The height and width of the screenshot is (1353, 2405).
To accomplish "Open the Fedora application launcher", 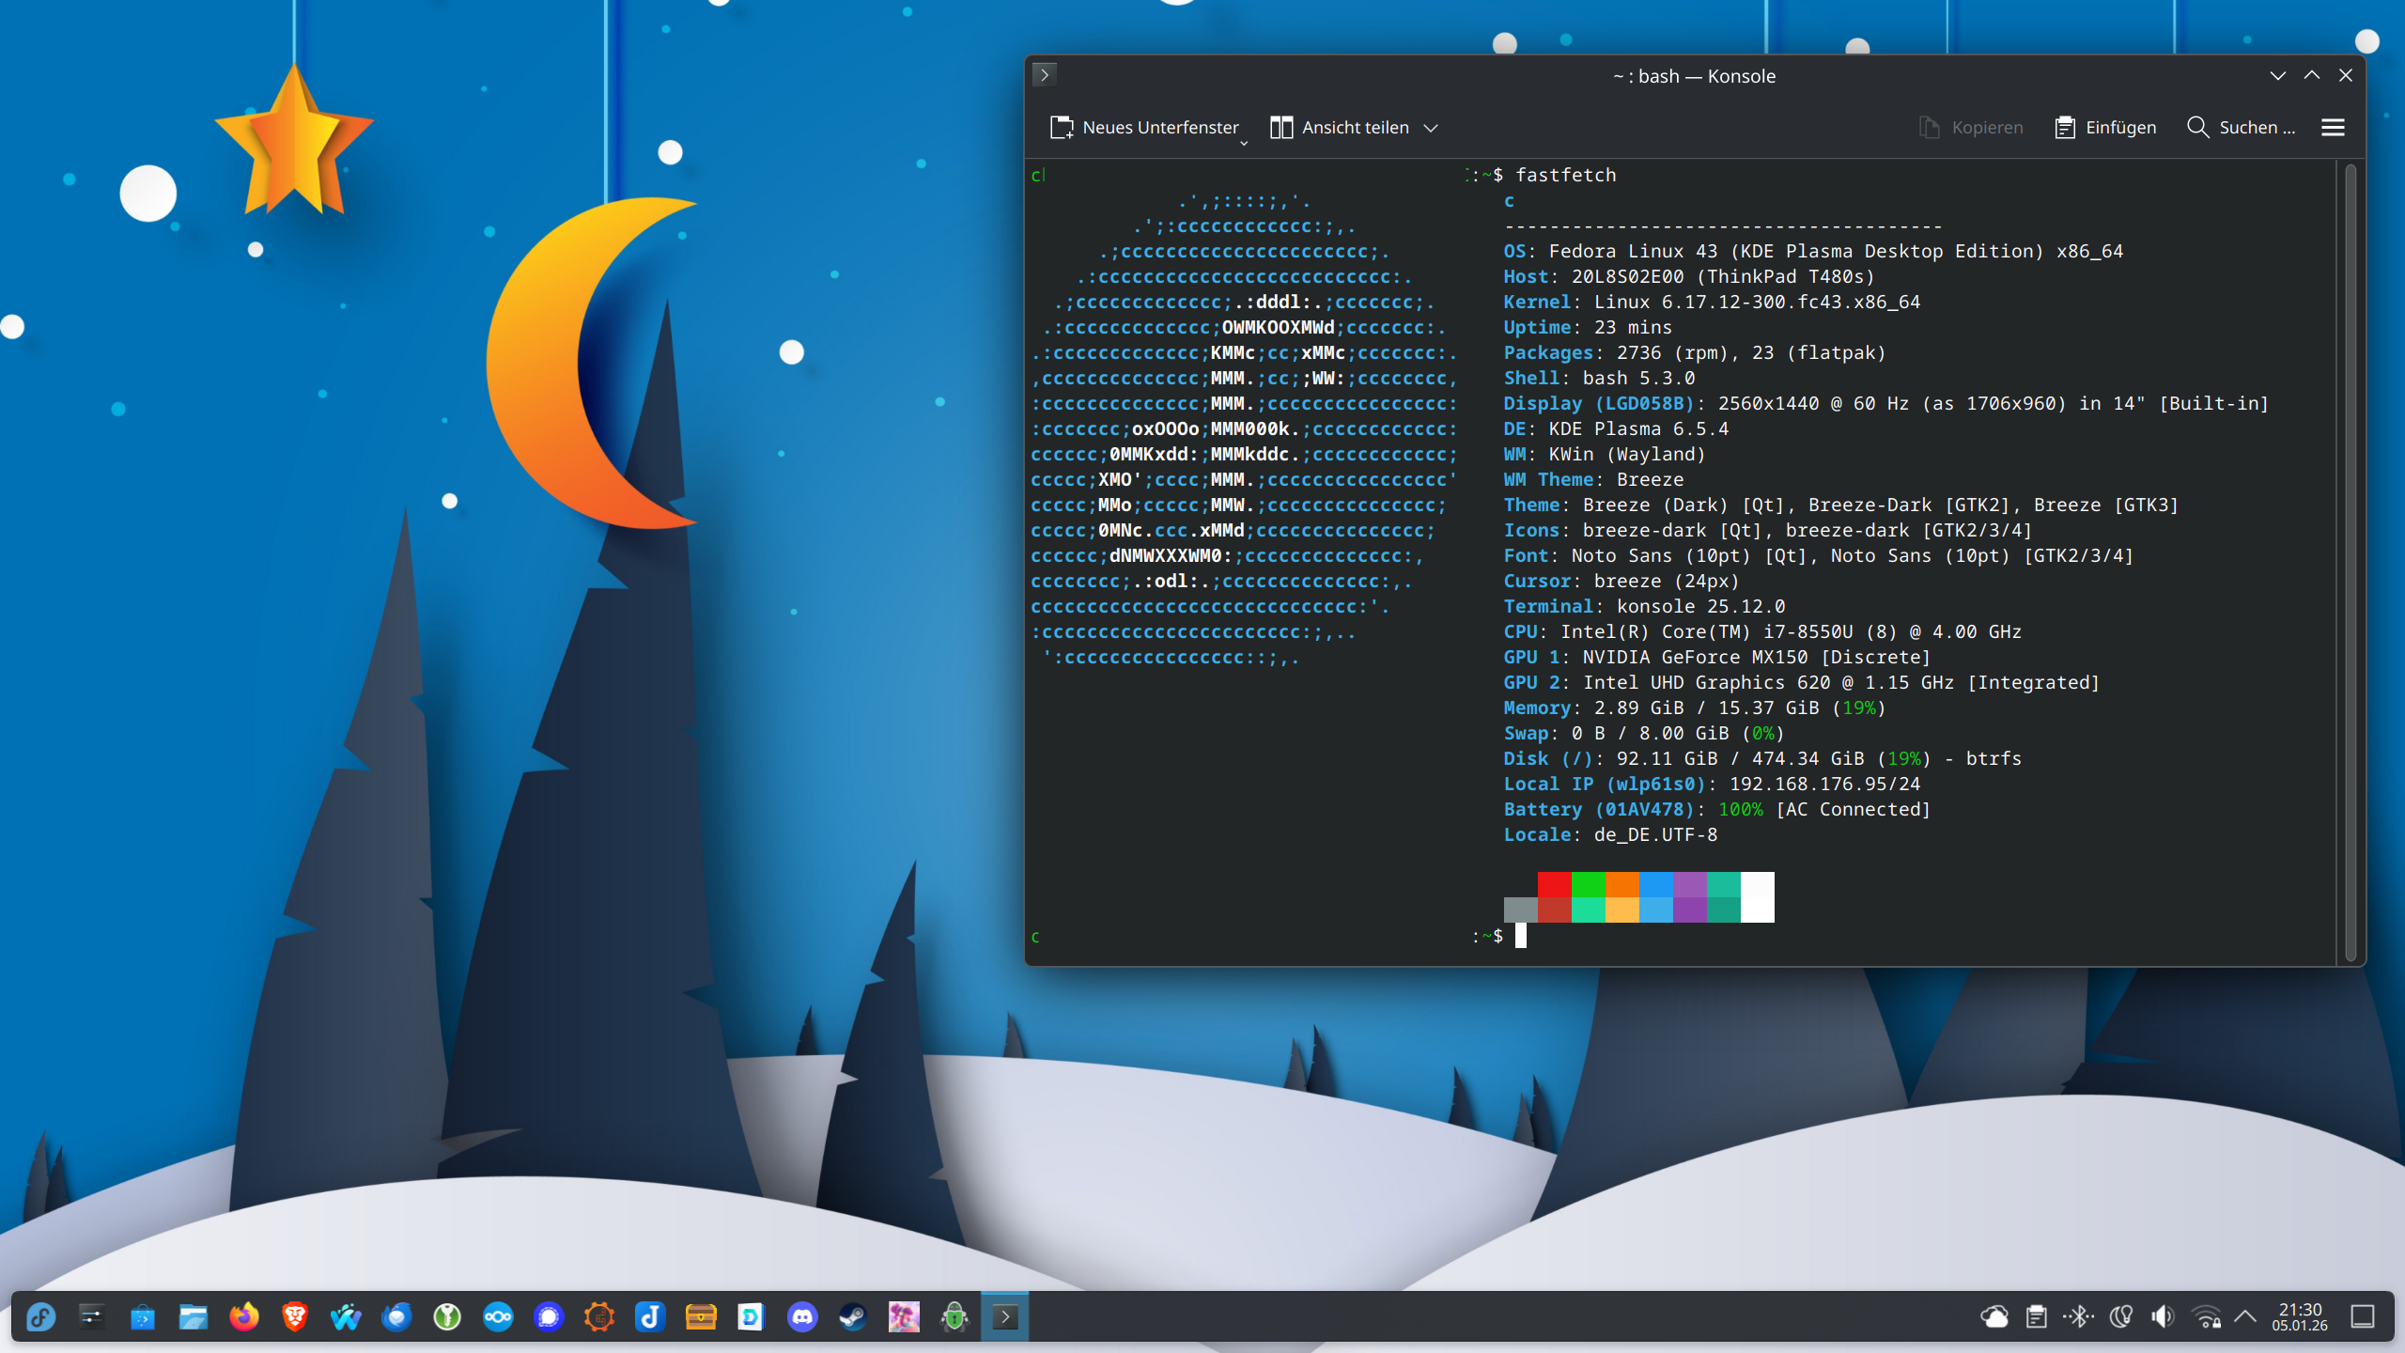I will (41, 1317).
